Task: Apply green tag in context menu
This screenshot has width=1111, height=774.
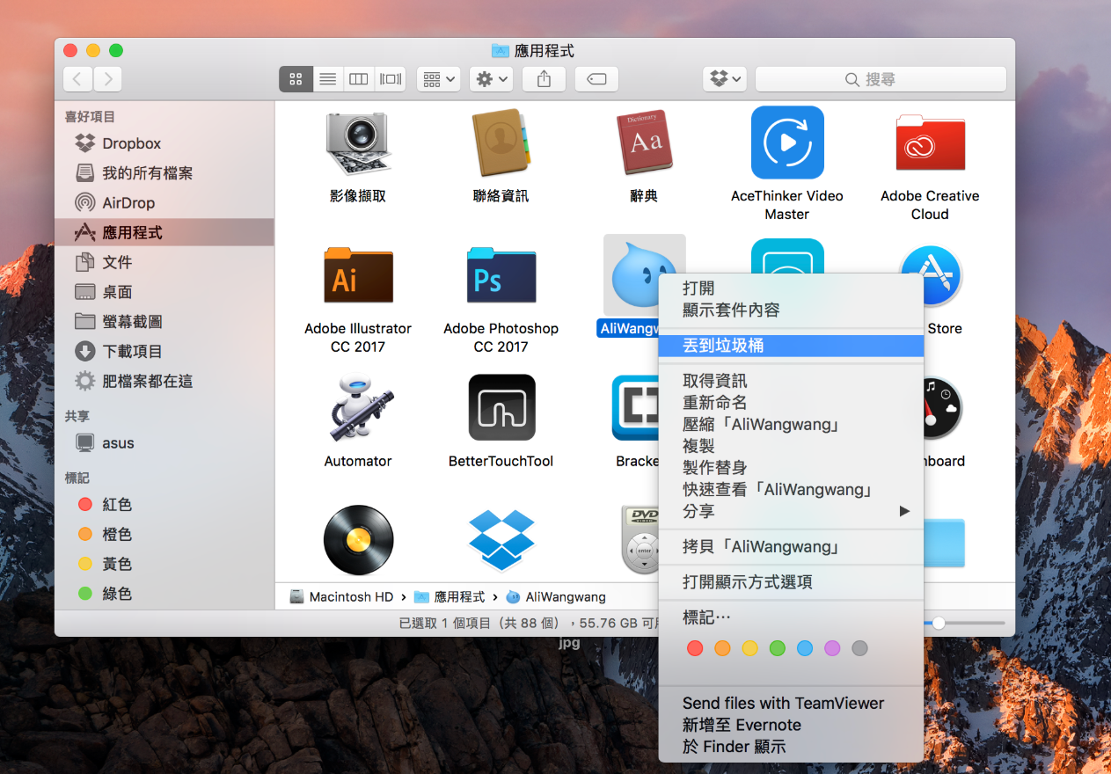Action: (x=778, y=648)
